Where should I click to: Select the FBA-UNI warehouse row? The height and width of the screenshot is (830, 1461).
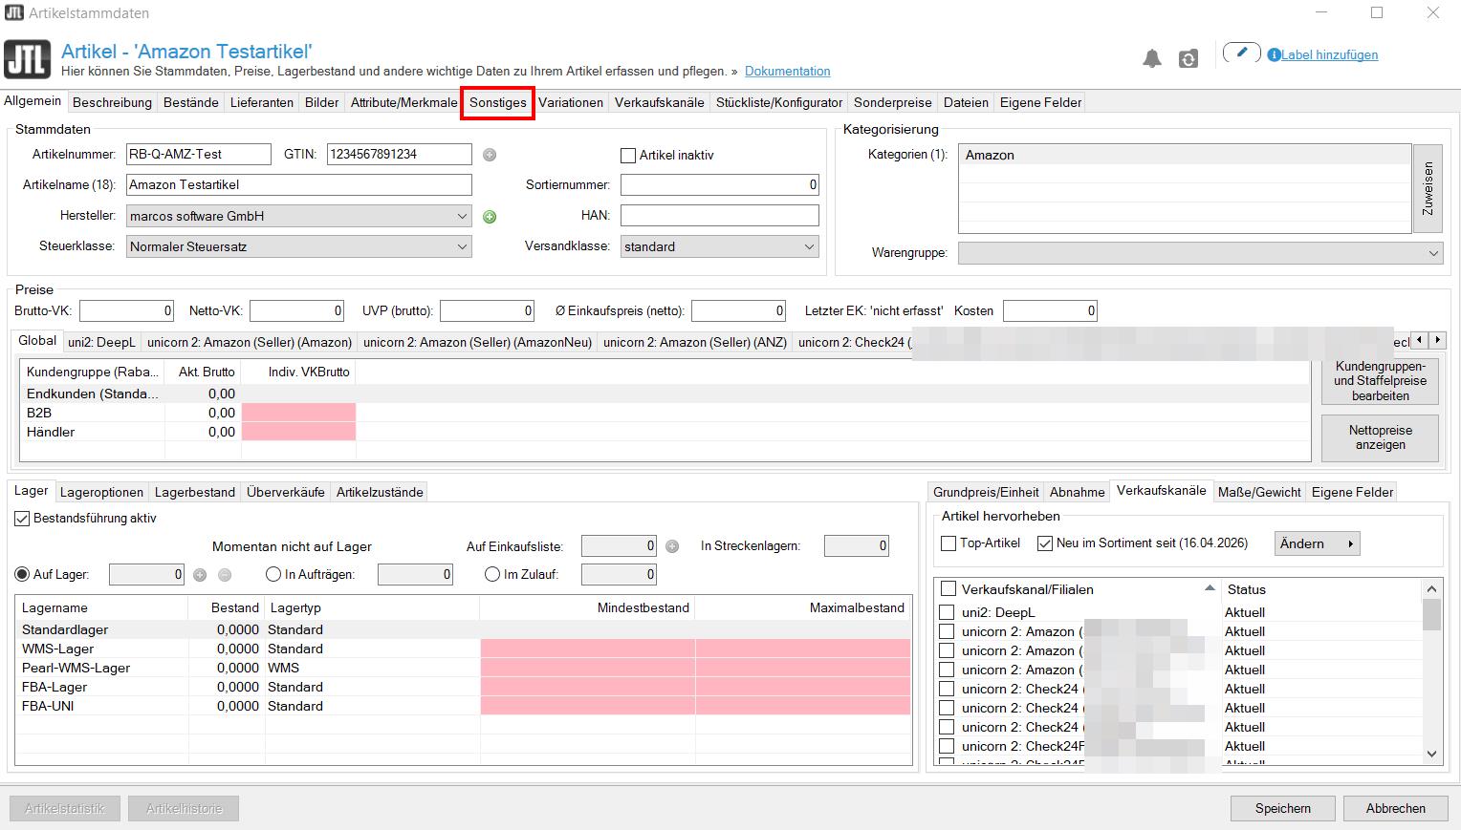coord(464,706)
